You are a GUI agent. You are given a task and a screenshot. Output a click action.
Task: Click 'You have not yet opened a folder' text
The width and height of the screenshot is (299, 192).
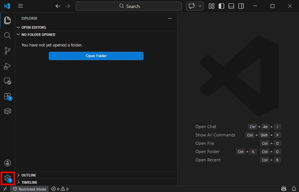[x=52, y=45]
